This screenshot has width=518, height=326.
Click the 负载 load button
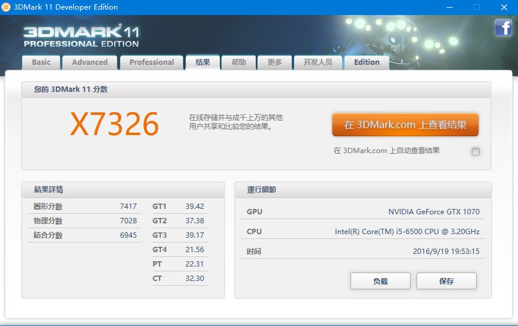click(380, 281)
